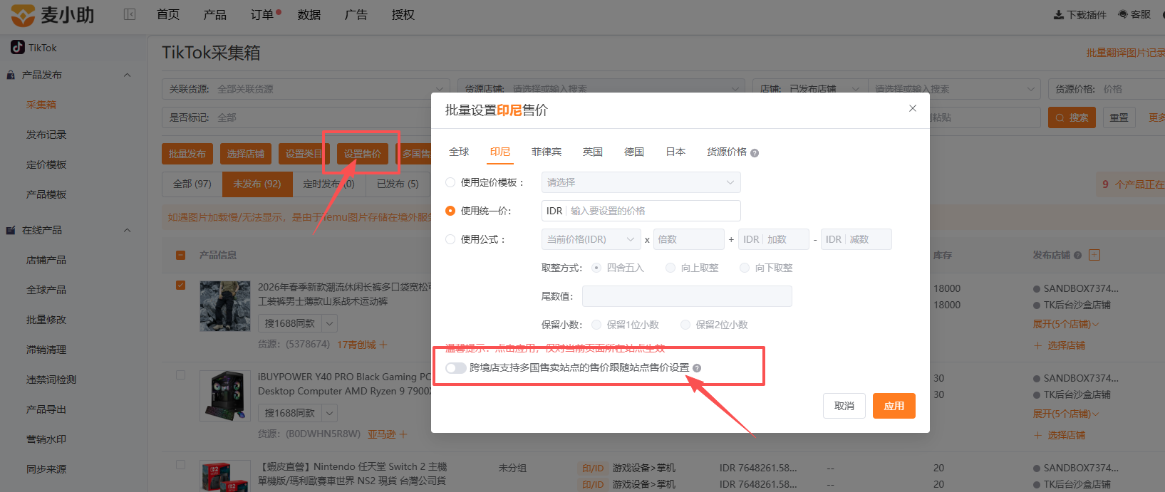Click the 下载插件 download icon
This screenshot has height=492, width=1165.
(1059, 14)
